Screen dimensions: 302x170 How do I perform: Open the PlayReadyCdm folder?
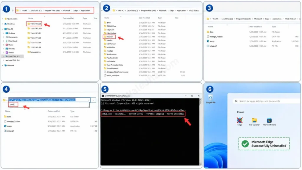[x=111, y=58]
